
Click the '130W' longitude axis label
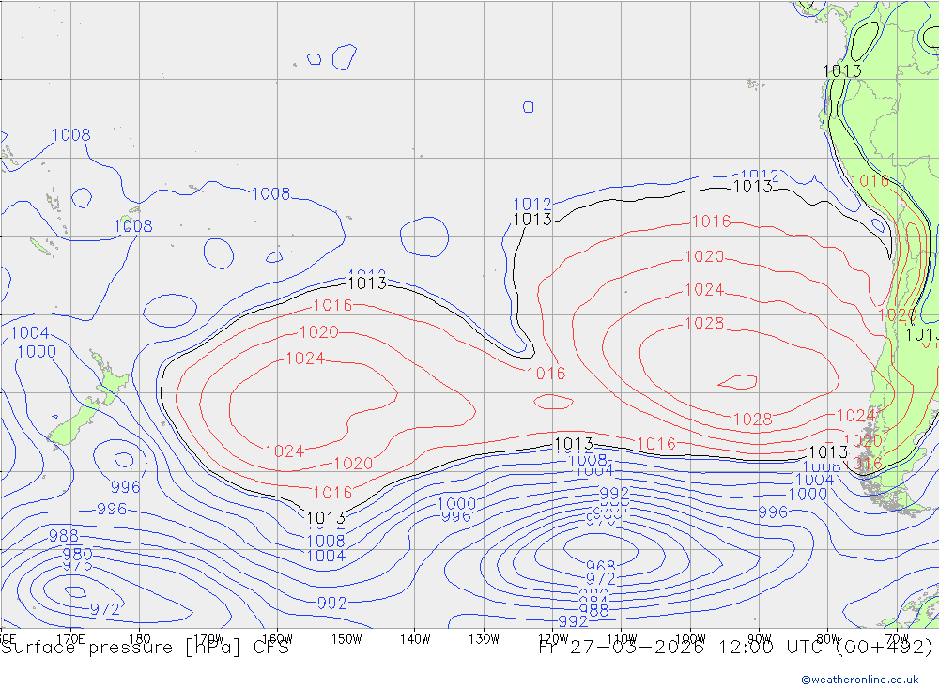(484, 639)
